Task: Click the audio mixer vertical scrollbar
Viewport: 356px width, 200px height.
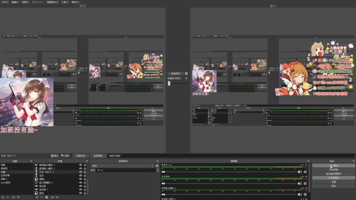Action: pos(309,178)
